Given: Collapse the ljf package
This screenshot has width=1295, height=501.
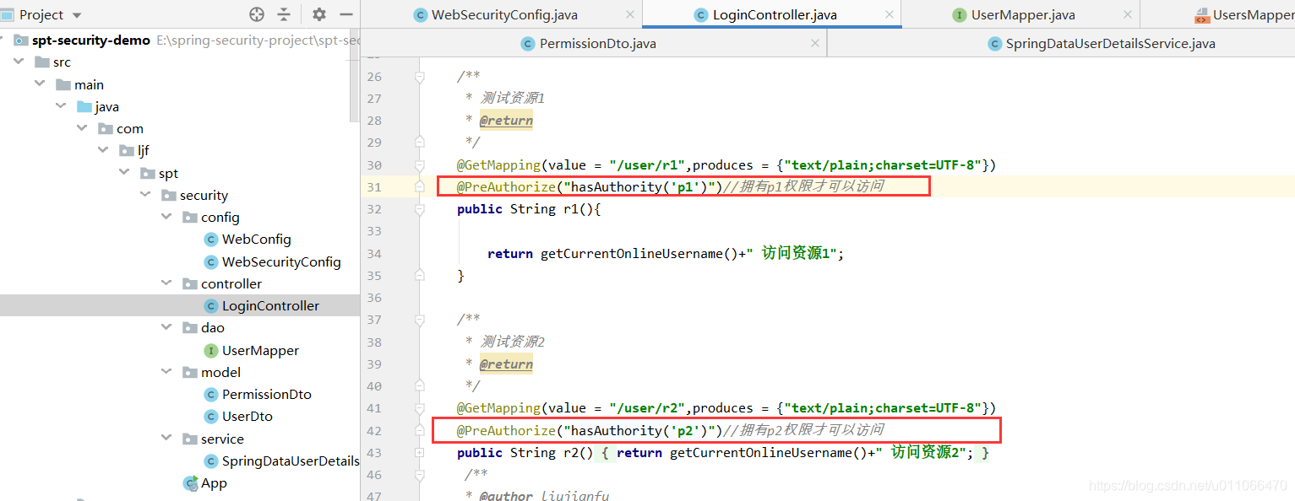Looking at the screenshot, I should 103,150.
